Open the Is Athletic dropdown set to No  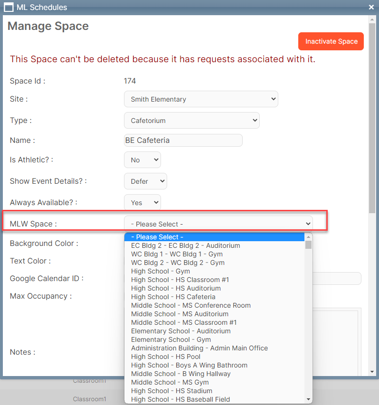click(142, 160)
